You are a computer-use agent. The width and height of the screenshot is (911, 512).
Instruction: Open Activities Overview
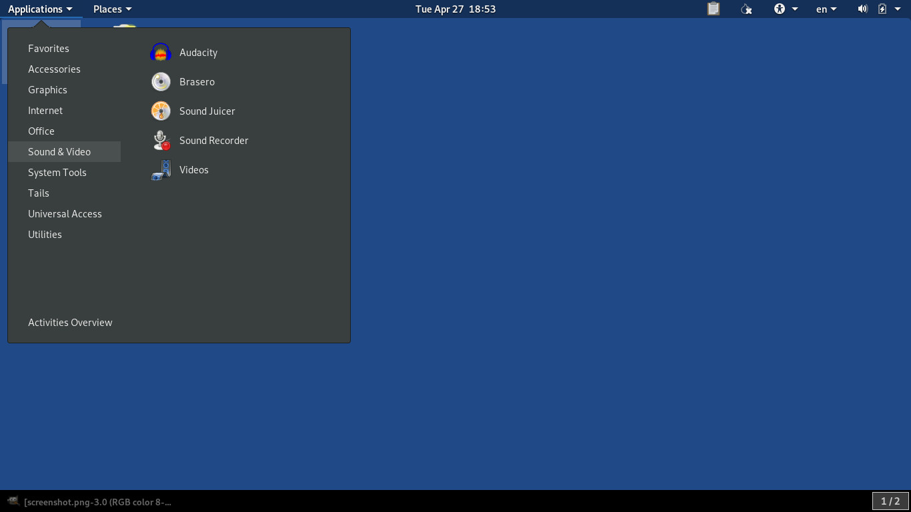pyautogui.click(x=70, y=323)
